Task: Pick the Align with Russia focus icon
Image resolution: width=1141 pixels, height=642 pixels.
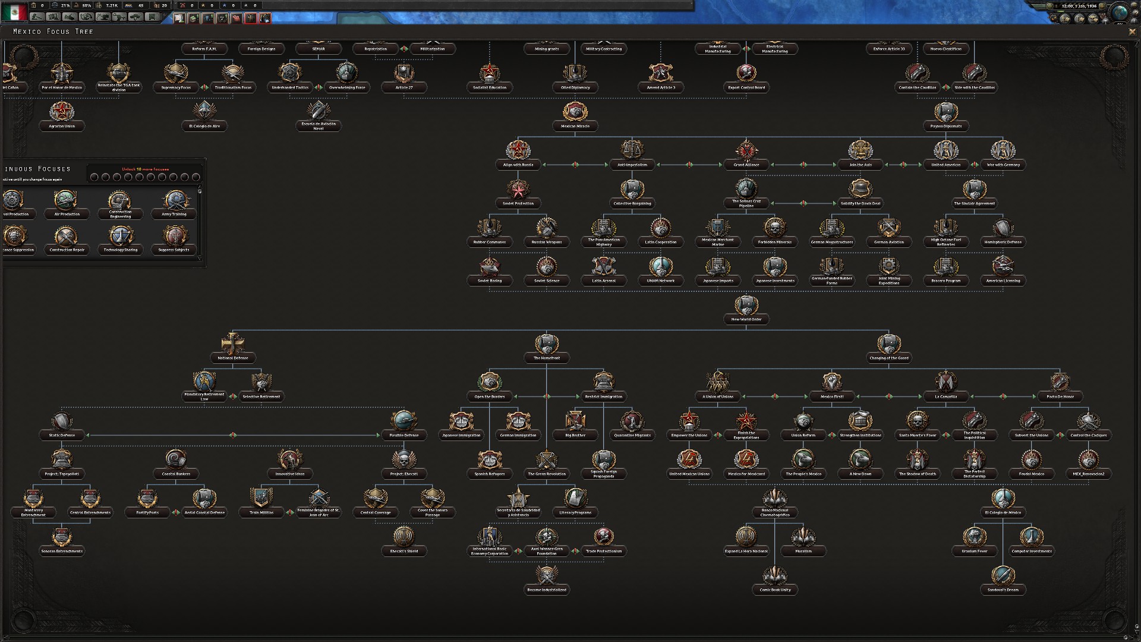Action: 518,150
